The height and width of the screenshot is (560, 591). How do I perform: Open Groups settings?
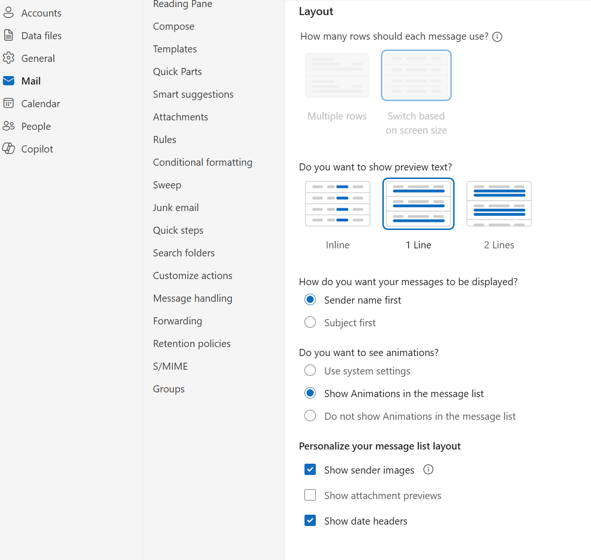(169, 389)
